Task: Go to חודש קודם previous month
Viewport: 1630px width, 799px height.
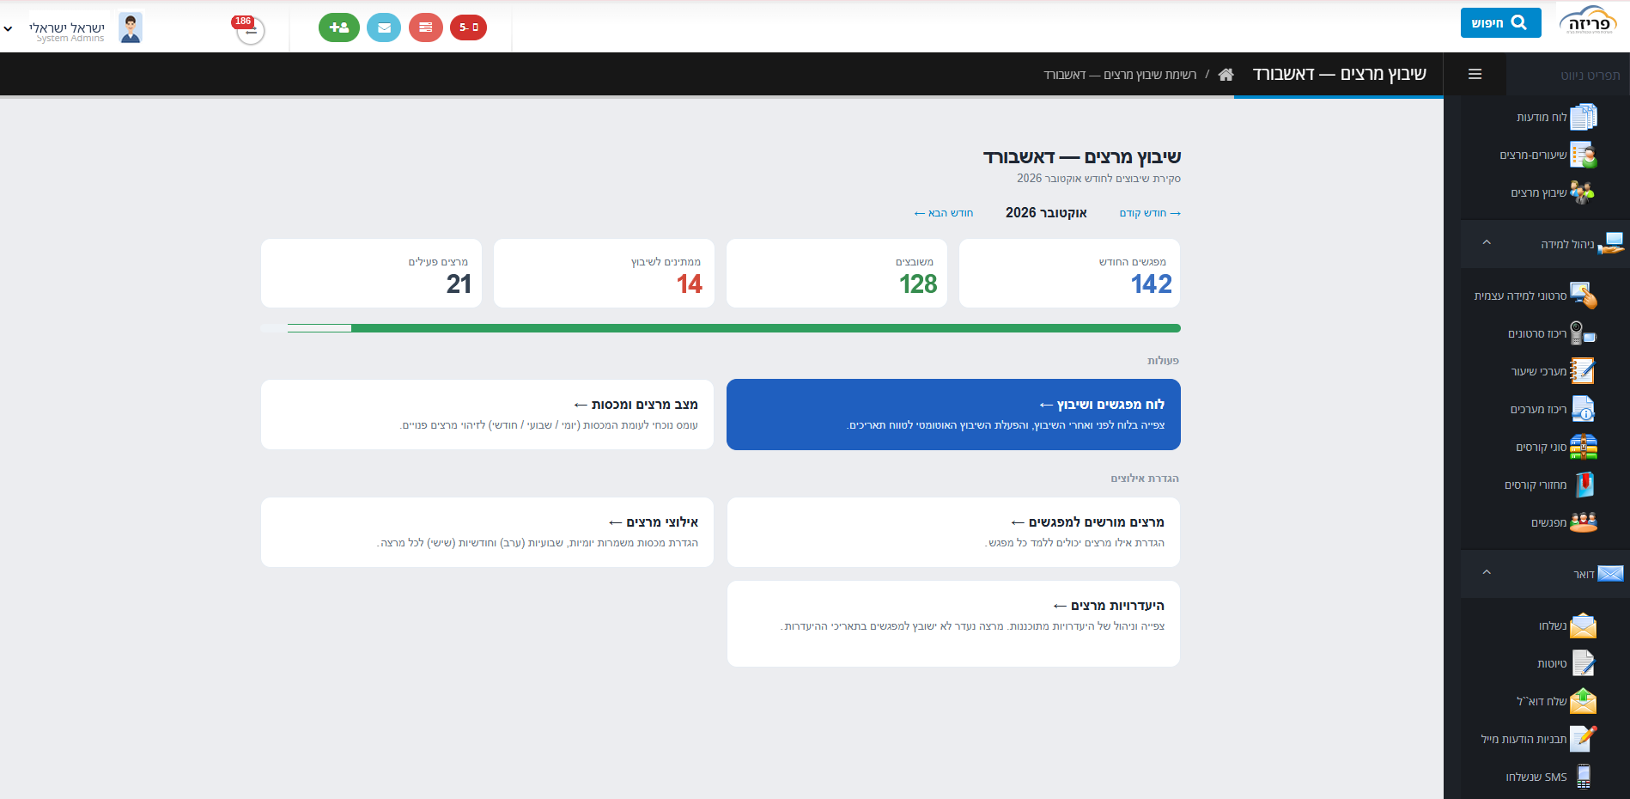Action: 1150,213
